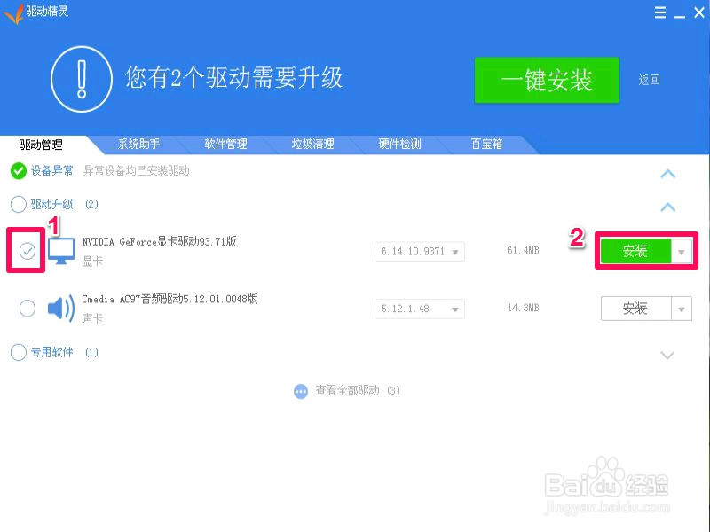Click the 驱动升级 label

(x=52, y=205)
